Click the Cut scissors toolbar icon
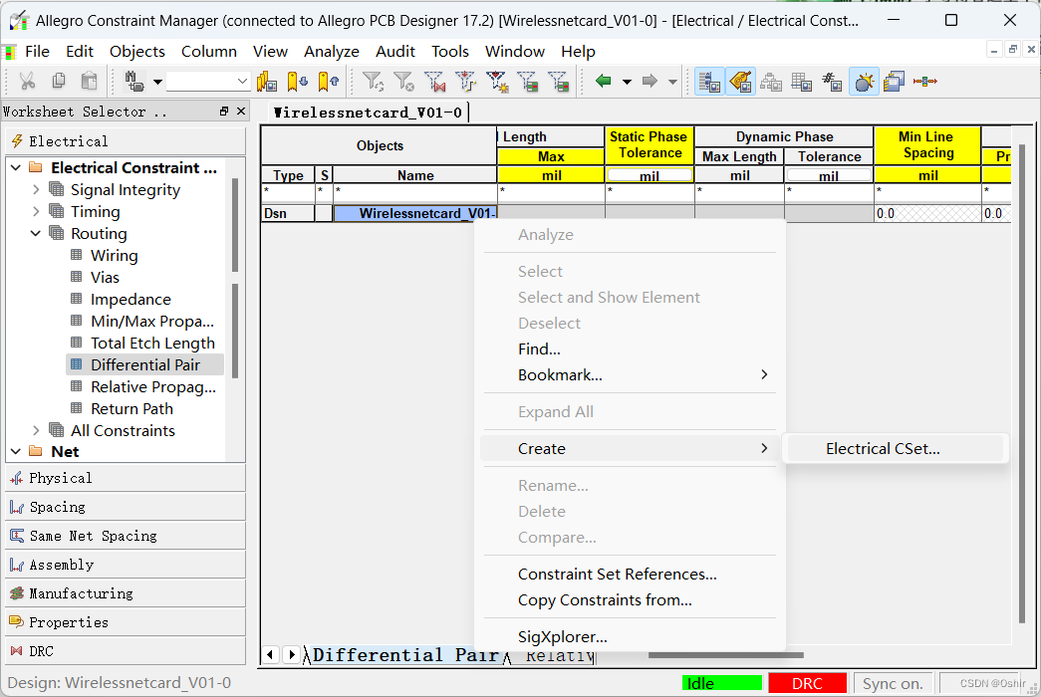1041x697 pixels. click(x=28, y=82)
